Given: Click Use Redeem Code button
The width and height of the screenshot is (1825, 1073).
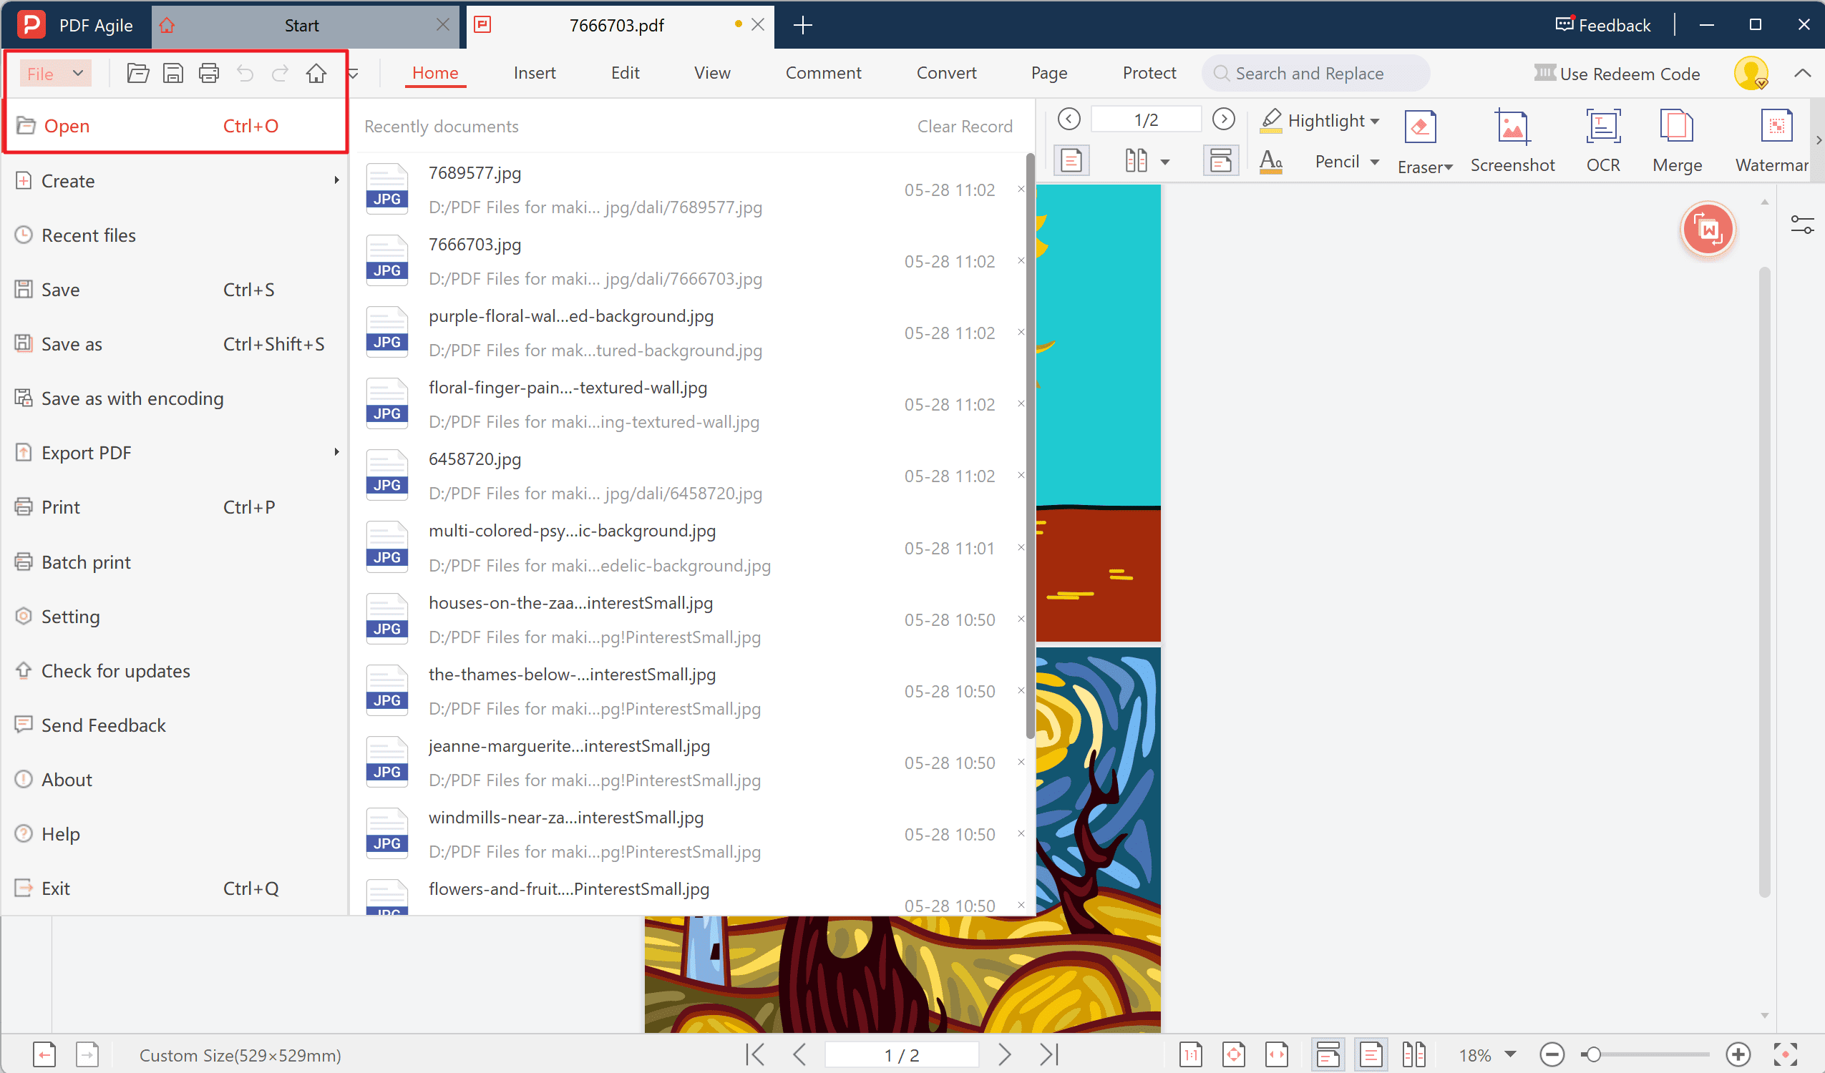Looking at the screenshot, I should (1617, 74).
